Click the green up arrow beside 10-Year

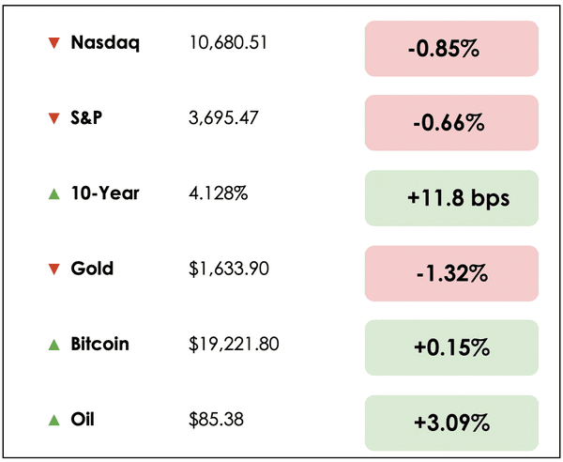tap(53, 194)
